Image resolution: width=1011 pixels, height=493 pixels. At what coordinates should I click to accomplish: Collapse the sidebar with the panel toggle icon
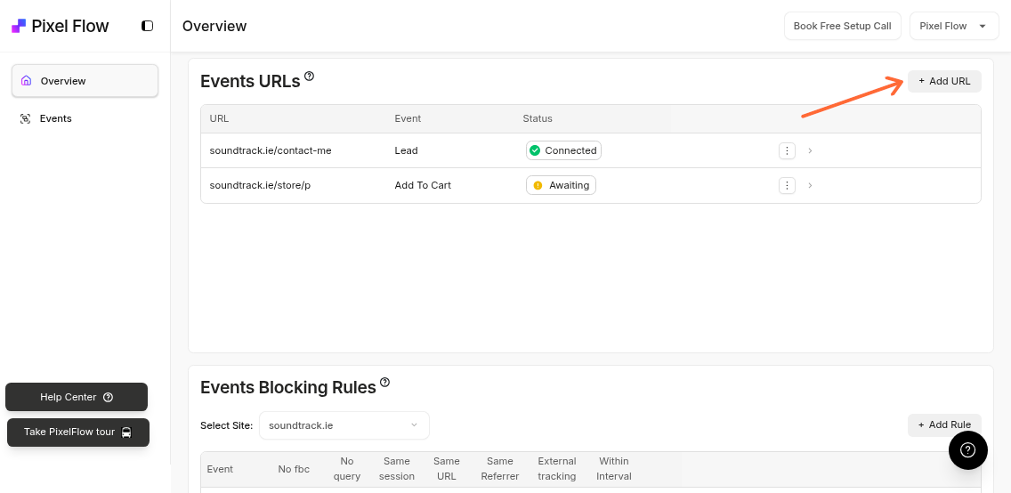(x=148, y=26)
